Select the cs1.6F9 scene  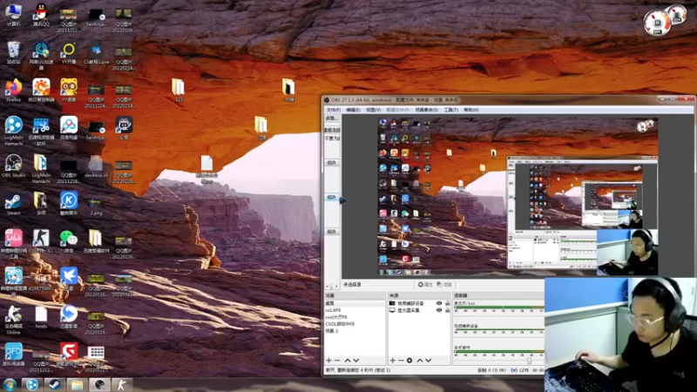(355, 310)
